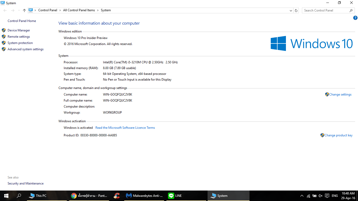Refresh the System page
This screenshot has height=201, width=358.
pyautogui.click(x=296, y=10)
